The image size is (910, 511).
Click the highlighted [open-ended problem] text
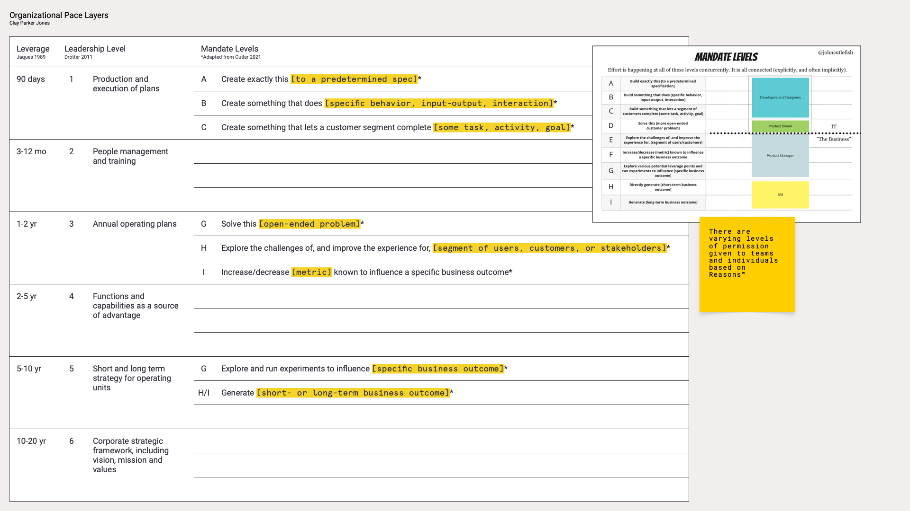pos(309,224)
